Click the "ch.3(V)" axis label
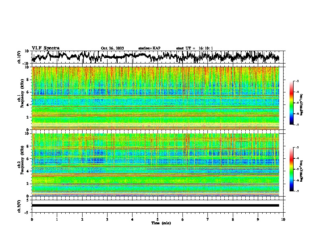The width and height of the screenshot is (319, 246). pyautogui.click(x=19, y=206)
